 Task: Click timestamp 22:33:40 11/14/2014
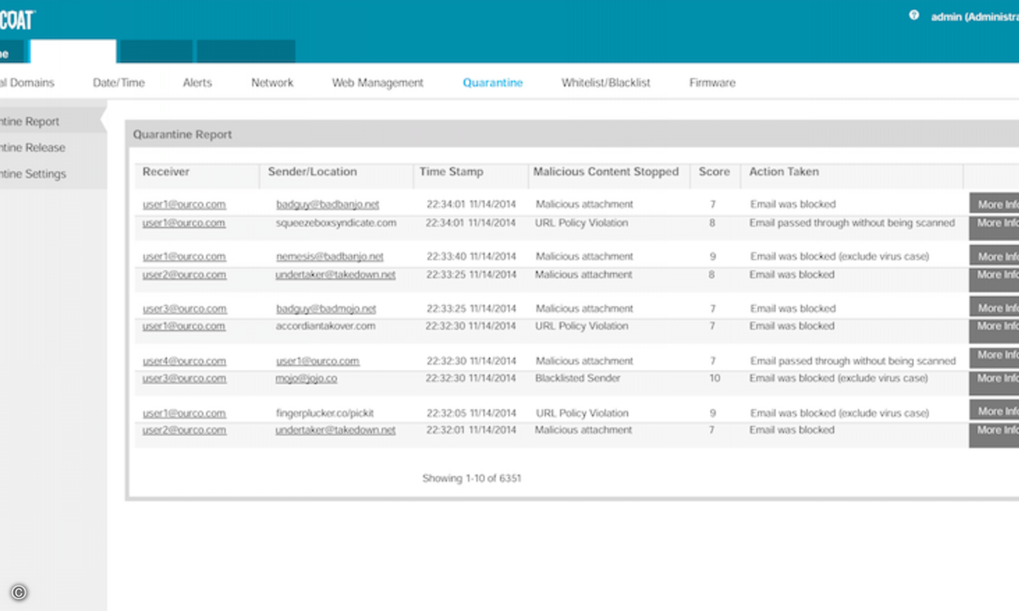pos(470,256)
